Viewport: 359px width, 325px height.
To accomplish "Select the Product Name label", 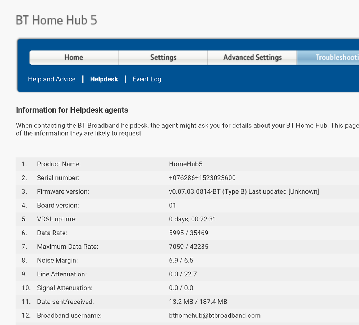I will (59, 164).
